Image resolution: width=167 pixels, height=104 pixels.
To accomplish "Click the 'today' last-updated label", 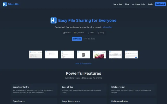I will [x=102, y=33].
